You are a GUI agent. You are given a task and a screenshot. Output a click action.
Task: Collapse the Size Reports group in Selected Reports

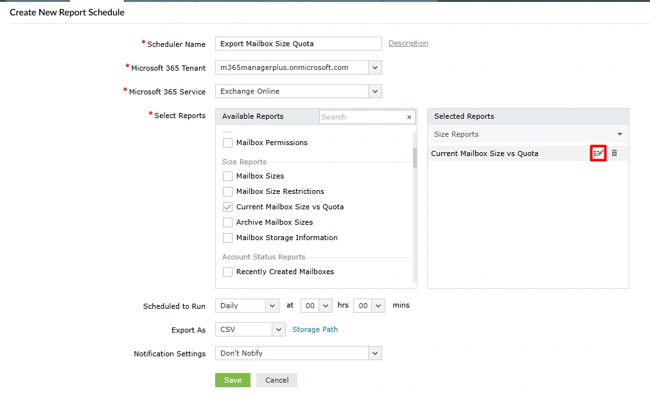[619, 134]
